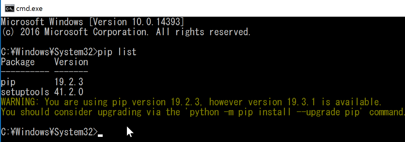Click 'You should consider upgrading' text
This screenshot has height=142, width=405.
tap(71, 112)
